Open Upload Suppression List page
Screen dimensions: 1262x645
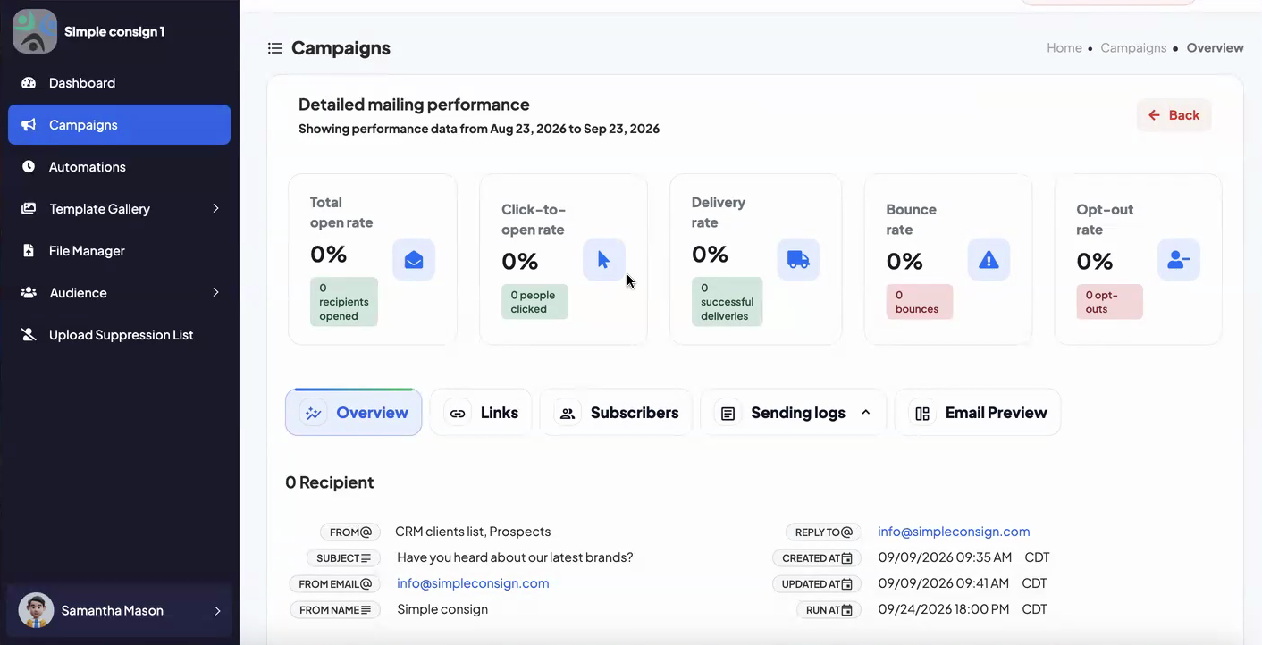coord(119,335)
